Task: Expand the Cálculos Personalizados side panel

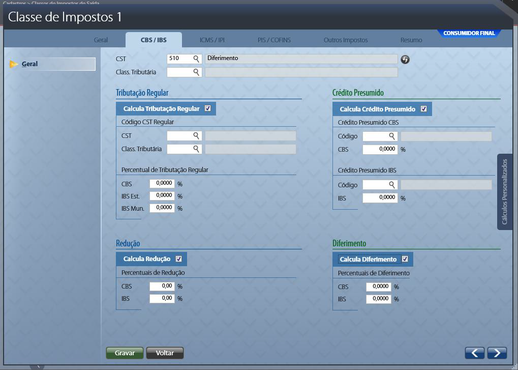Action: point(504,192)
